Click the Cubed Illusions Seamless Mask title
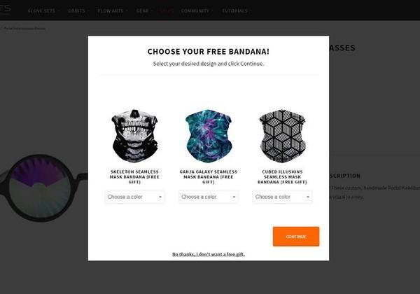420x294 pixels. point(282,176)
